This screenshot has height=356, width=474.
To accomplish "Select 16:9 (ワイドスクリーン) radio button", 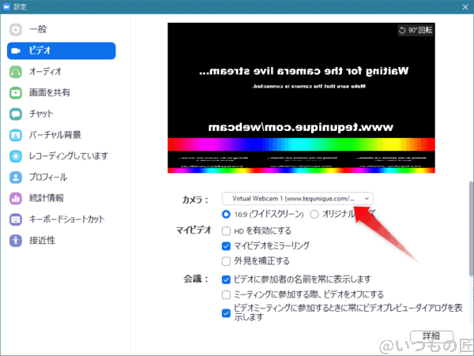I will pyautogui.click(x=226, y=215).
